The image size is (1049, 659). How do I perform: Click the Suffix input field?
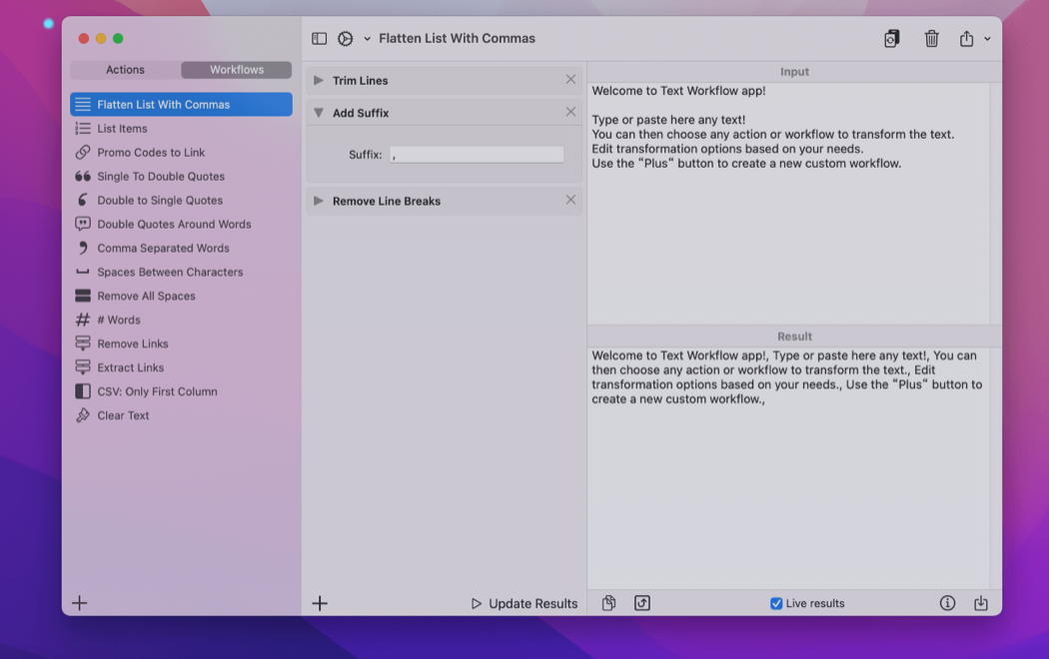coord(477,155)
